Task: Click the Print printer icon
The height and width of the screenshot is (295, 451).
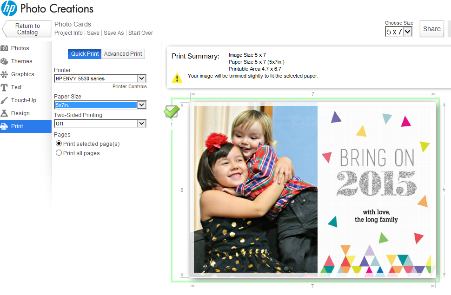Action: tap(4, 126)
